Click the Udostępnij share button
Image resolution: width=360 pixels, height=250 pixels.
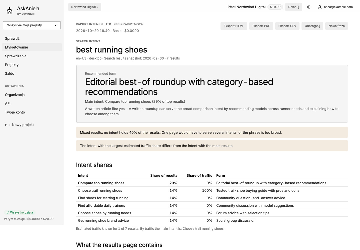[312, 26]
